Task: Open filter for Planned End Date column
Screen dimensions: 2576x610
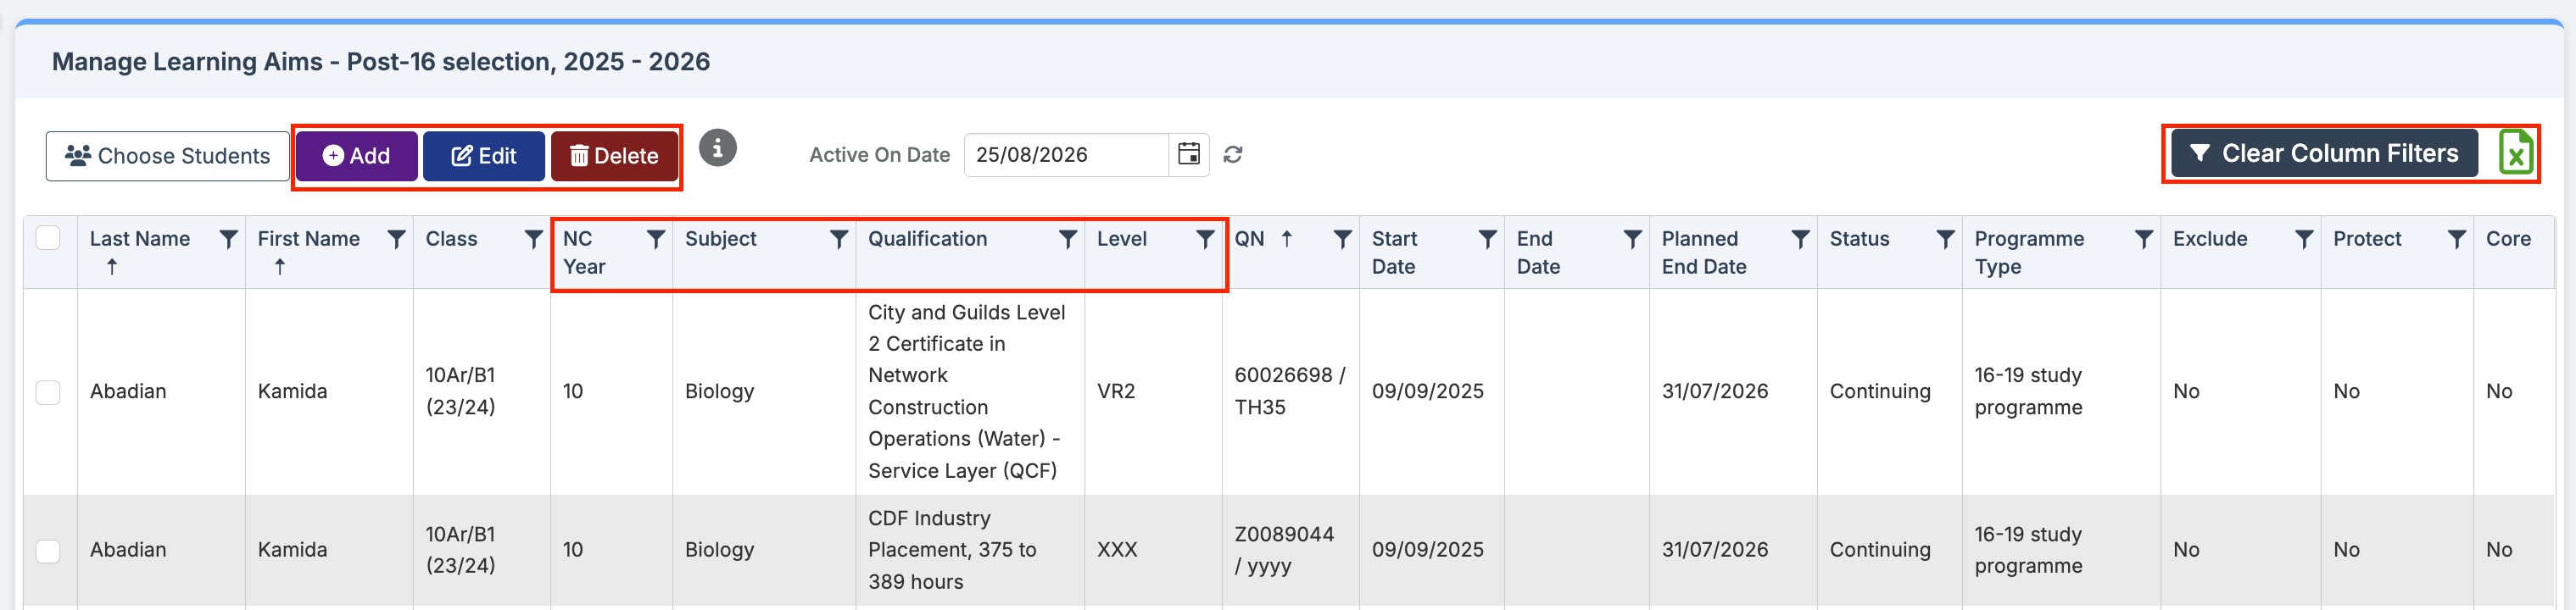Action: (1800, 239)
